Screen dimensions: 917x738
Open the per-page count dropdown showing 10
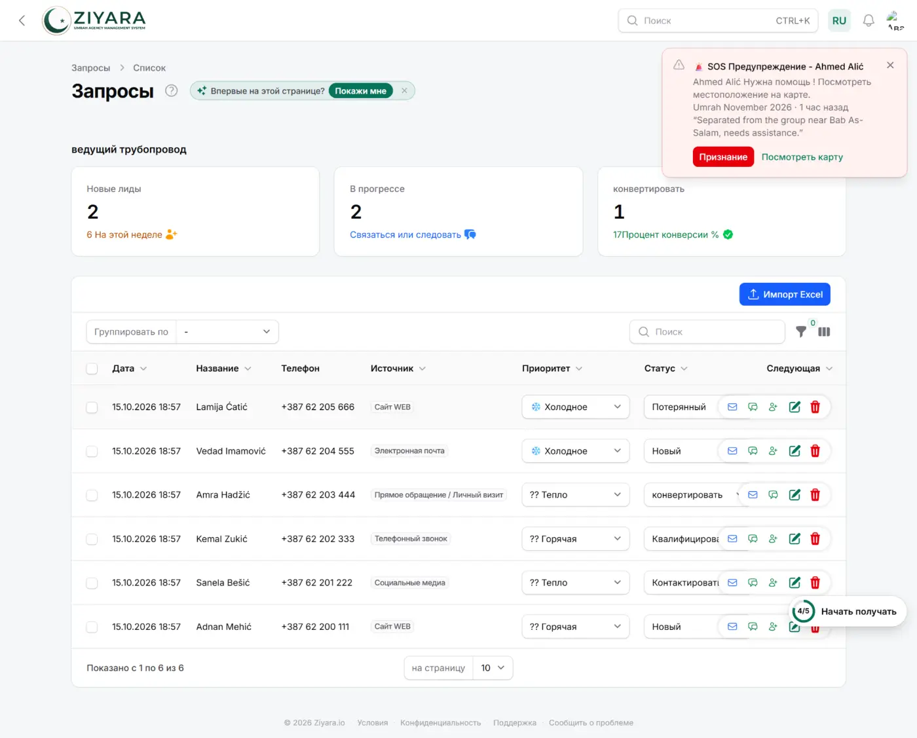tap(493, 668)
